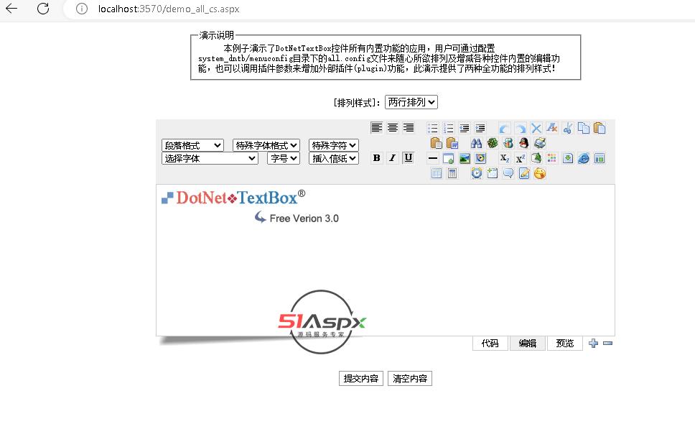Cut selection with scissors icon
This screenshot has height=437, width=695.
coord(568,128)
